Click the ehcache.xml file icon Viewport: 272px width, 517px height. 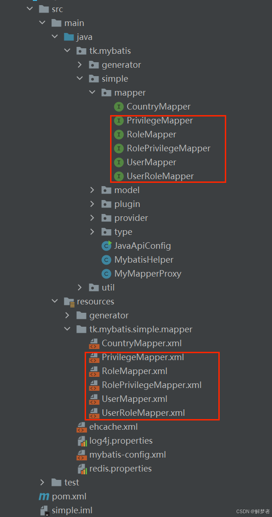point(81,427)
